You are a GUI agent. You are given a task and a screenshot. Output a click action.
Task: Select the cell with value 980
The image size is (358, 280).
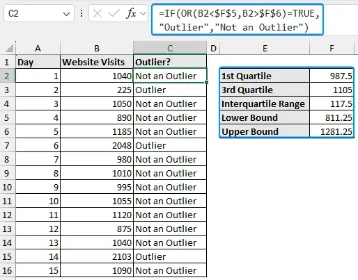pos(97,159)
